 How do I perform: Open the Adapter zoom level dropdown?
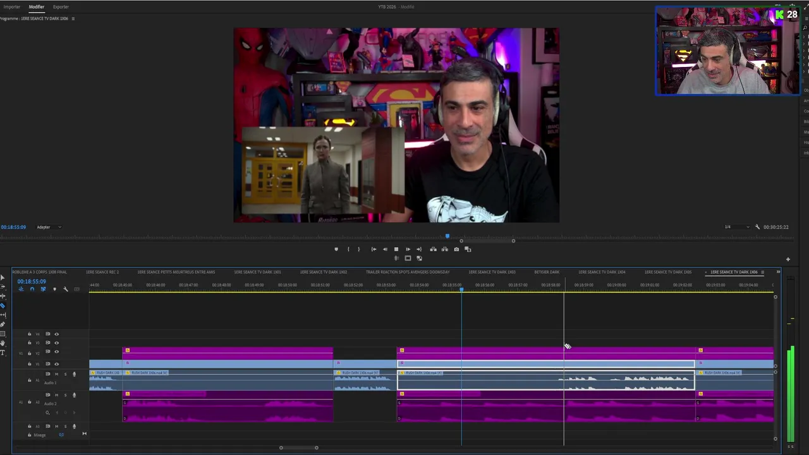[x=49, y=227]
